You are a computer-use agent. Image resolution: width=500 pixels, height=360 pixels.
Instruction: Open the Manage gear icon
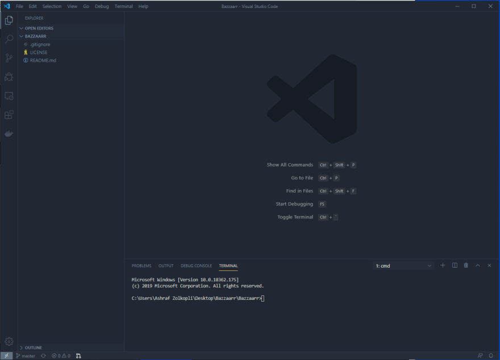9,341
